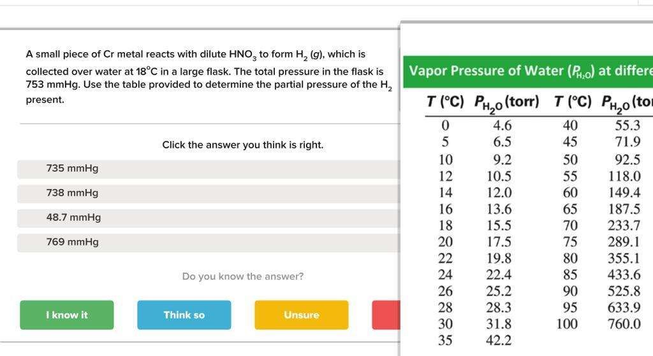The height and width of the screenshot is (356, 653).
Task: Click the blue Think so button
Action: coord(184,315)
